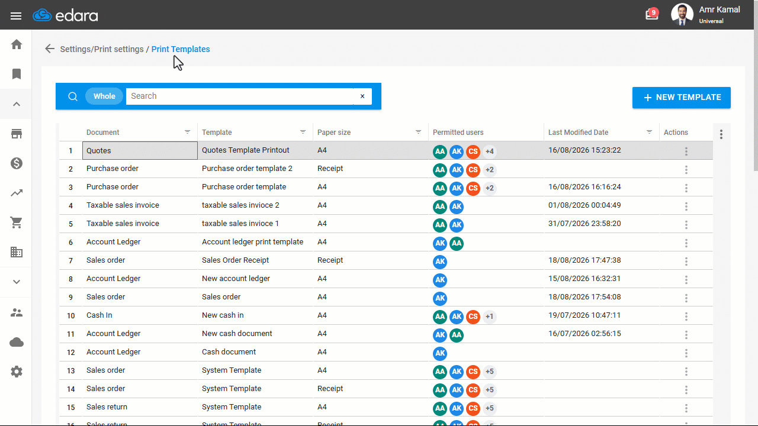Click the Print Templates breadcrumb link
Image resolution: width=758 pixels, height=426 pixels.
[181, 49]
